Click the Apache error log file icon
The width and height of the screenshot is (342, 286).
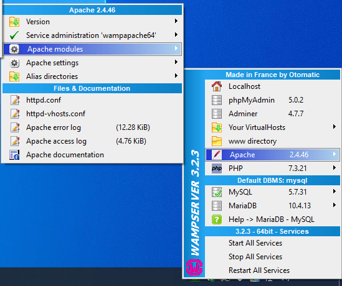(x=15, y=127)
